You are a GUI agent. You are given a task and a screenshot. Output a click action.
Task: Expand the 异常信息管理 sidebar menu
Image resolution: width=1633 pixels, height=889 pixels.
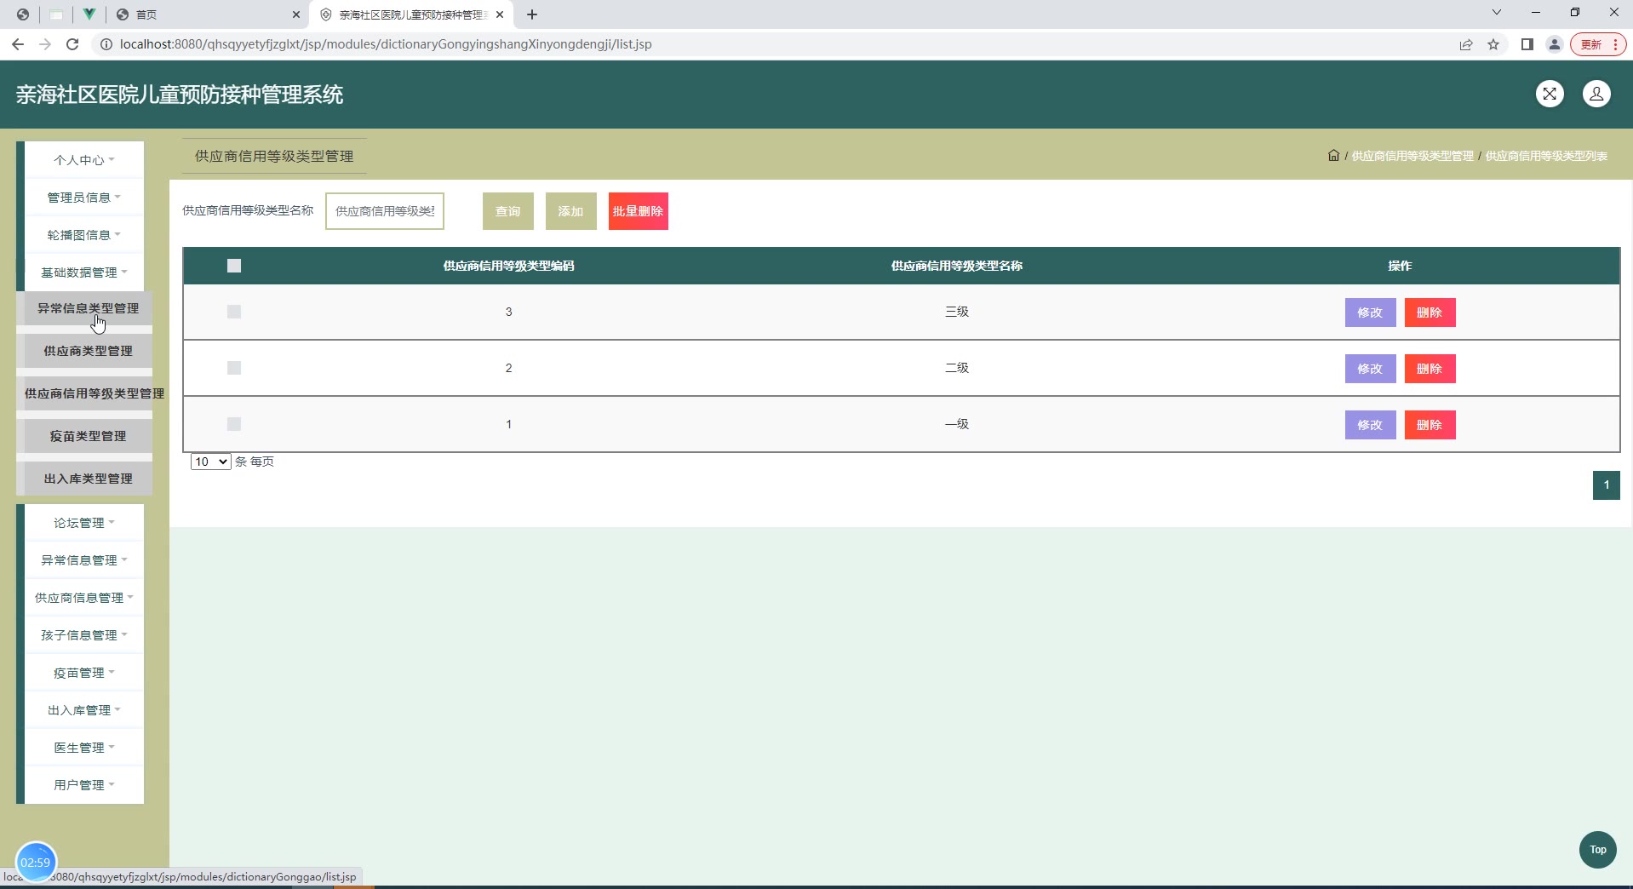click(x=83, y=560)
